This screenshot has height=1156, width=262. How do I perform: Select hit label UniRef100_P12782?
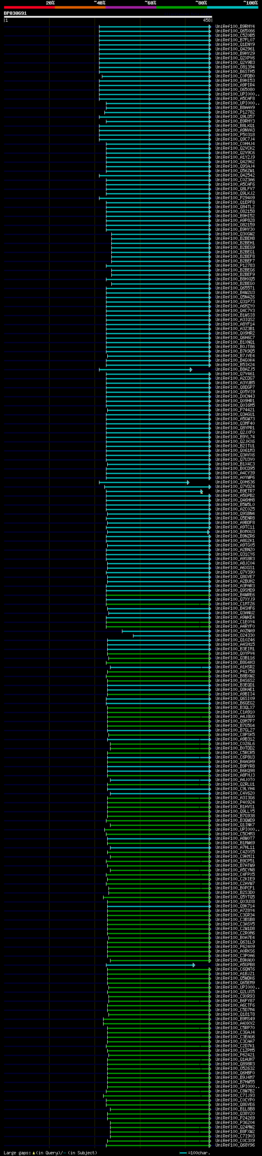click(235, 112)
